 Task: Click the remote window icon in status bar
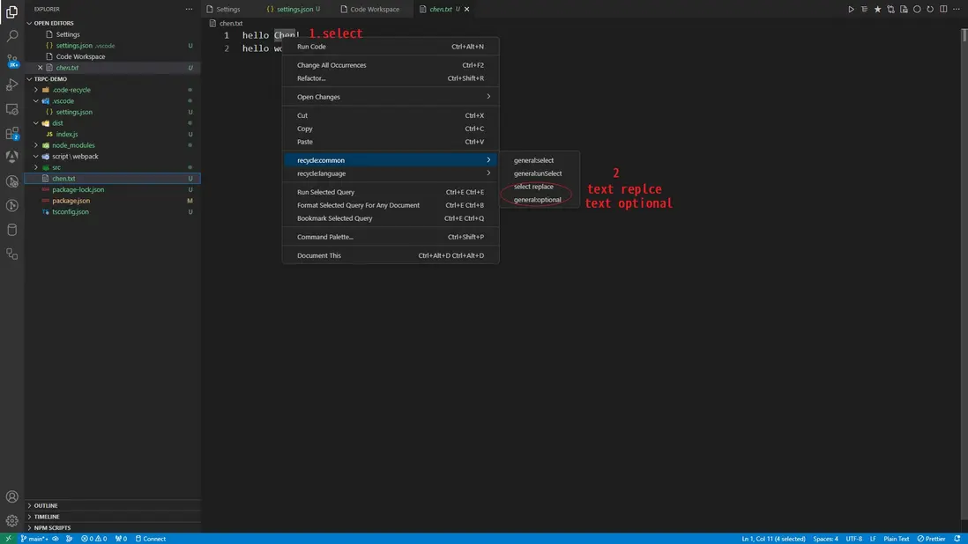(8, 539)
